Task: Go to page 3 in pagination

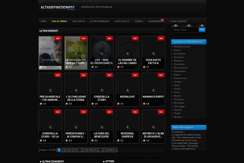Action: pyautogui.click(x=67, y=150)
